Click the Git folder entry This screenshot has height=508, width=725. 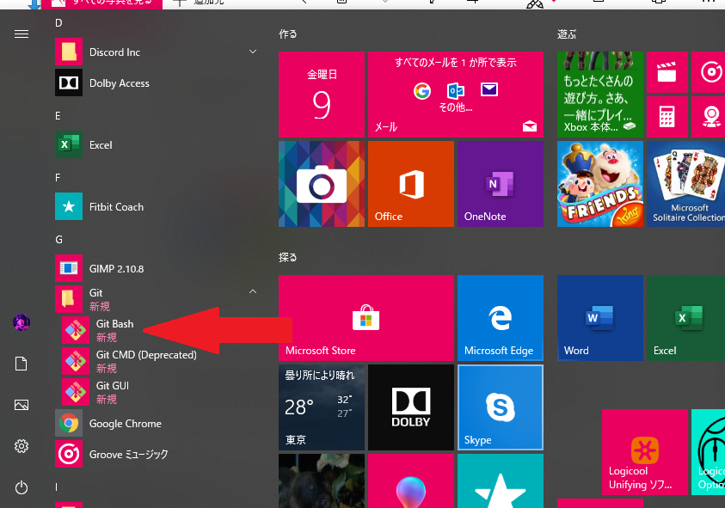[x=156, y=299]
